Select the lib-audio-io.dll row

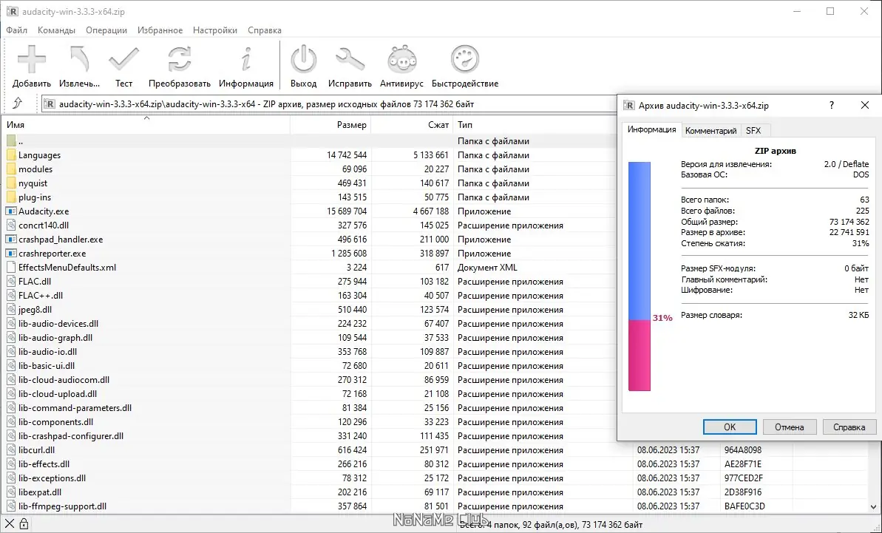[310, 352]
